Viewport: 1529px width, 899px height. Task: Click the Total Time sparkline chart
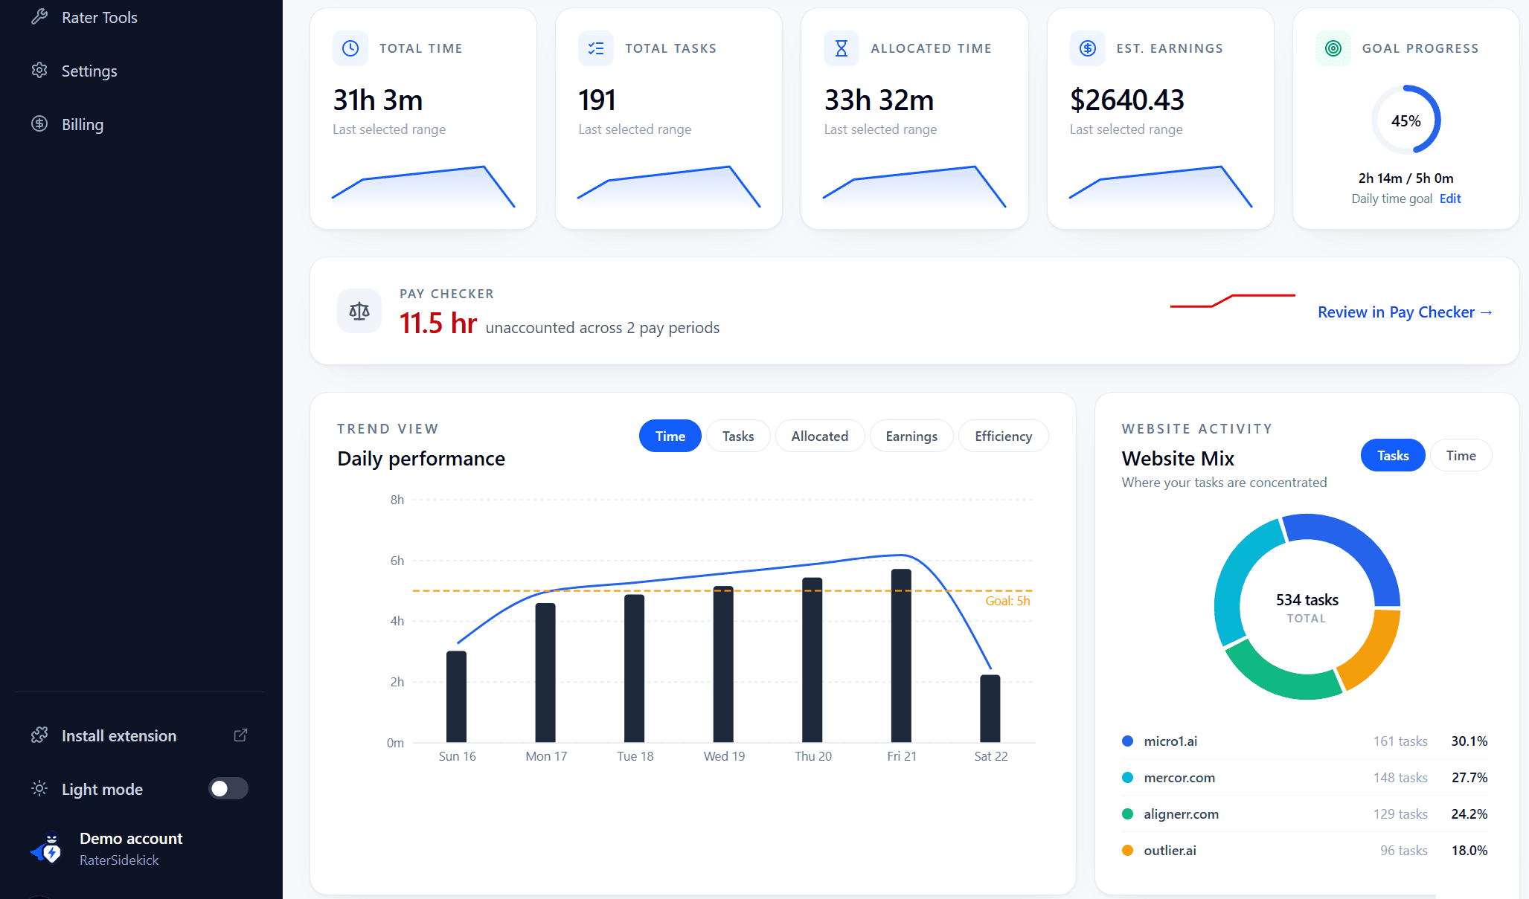pos(423,186)
